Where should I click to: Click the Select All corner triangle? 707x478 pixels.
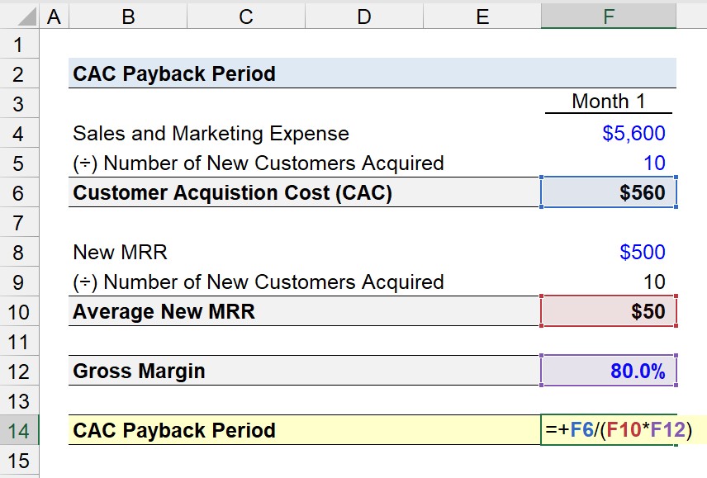click(x=27, y=17)
